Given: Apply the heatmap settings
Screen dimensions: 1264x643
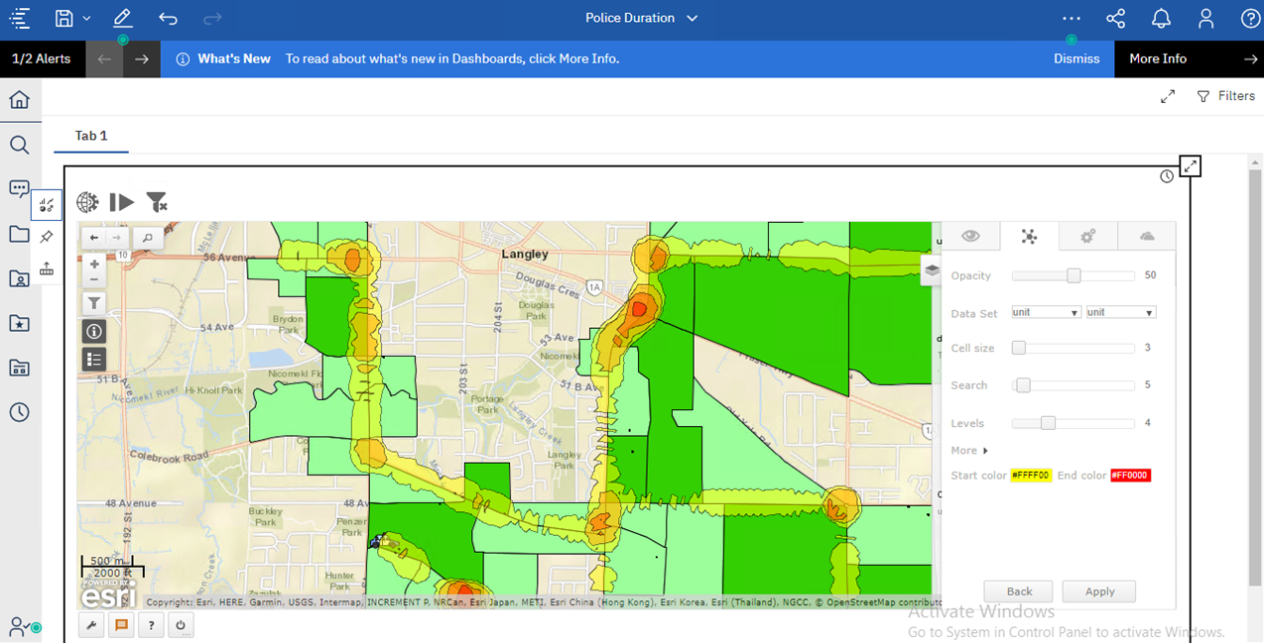Looking at the screenshot, I should coord(1098,590).
